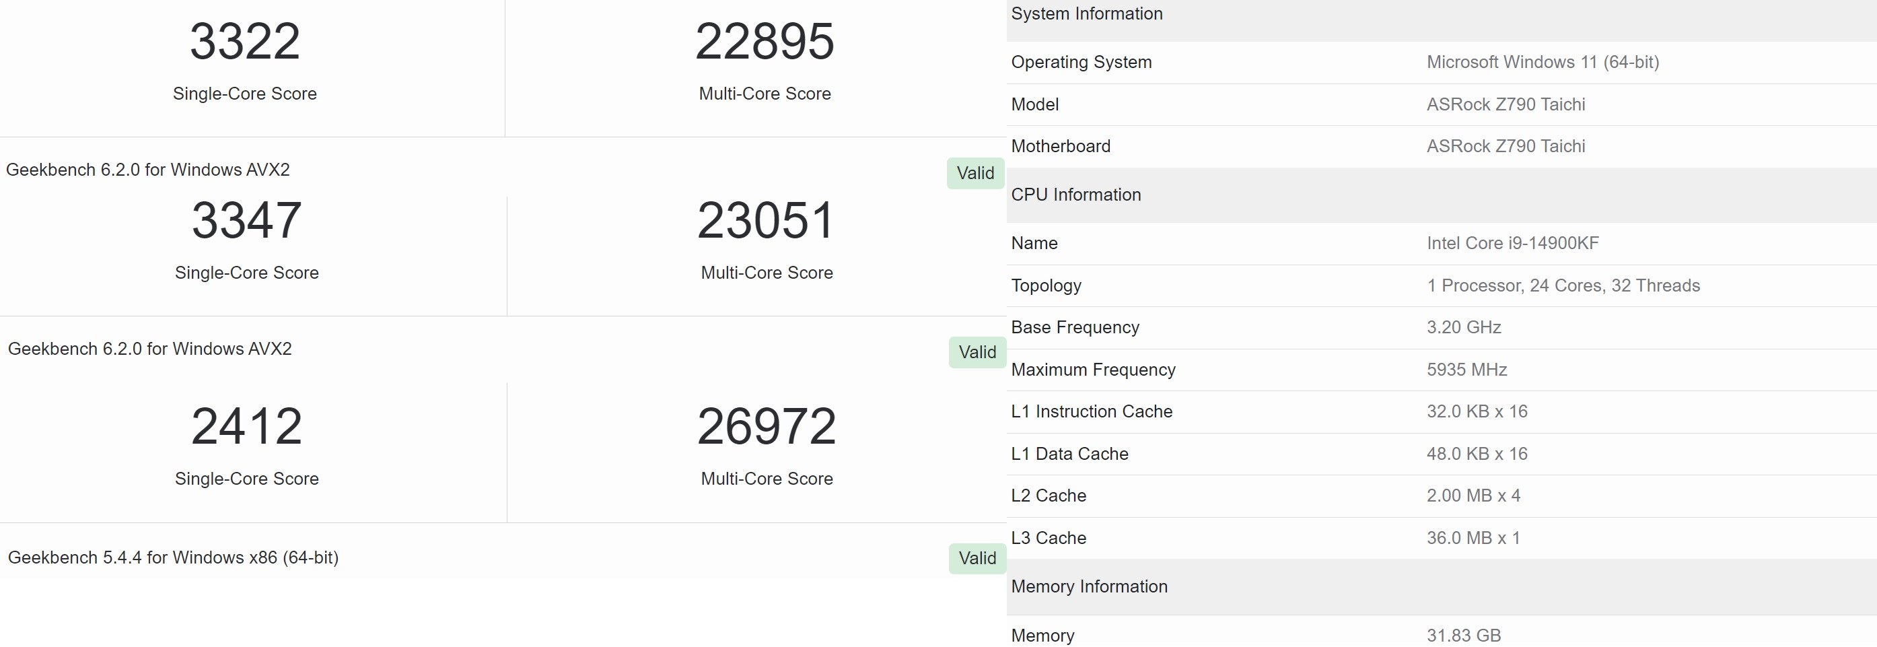Select the System Information header
Viewport: 1877px width, 647px height.
[x=1086, y=14]
